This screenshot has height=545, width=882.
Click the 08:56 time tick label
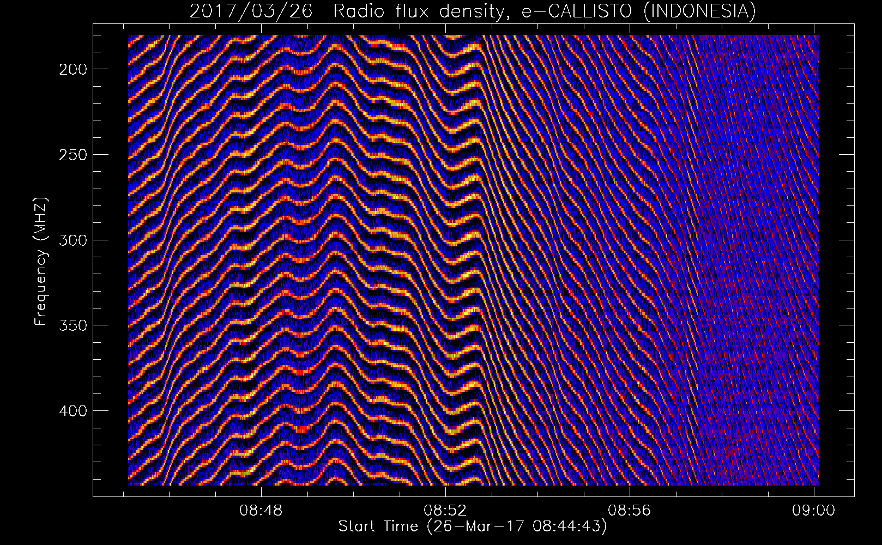tap(630, 510)
